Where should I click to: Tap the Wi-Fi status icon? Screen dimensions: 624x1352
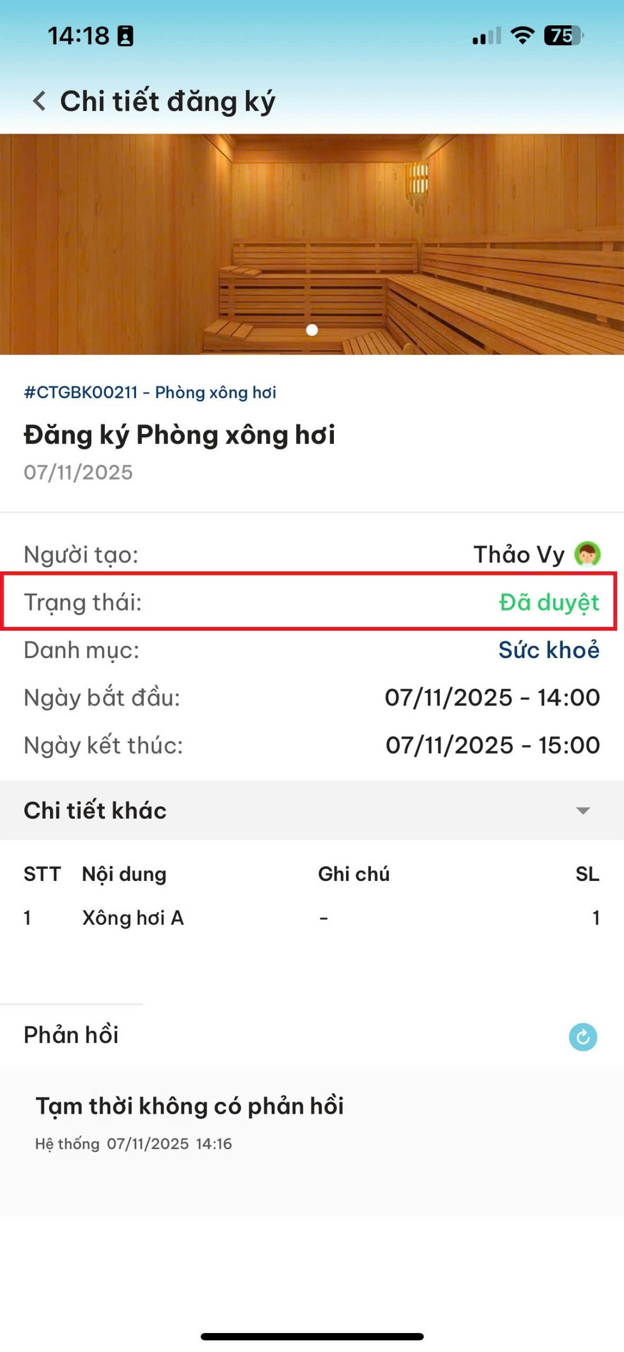tap(522, 36)
